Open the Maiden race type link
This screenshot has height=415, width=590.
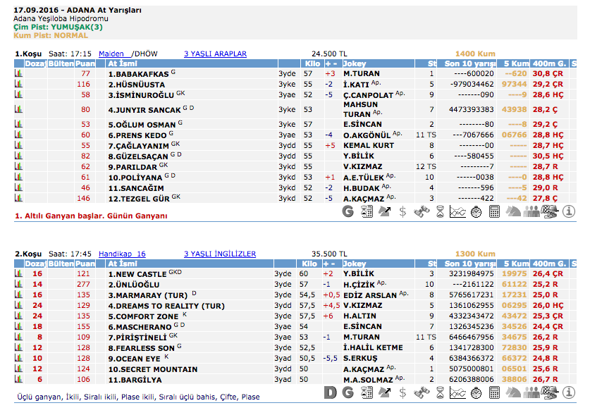[111, 54]
